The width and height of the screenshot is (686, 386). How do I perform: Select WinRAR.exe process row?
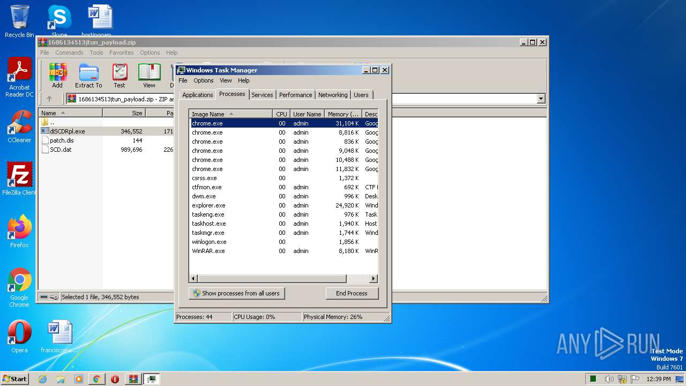coord(284,251)
